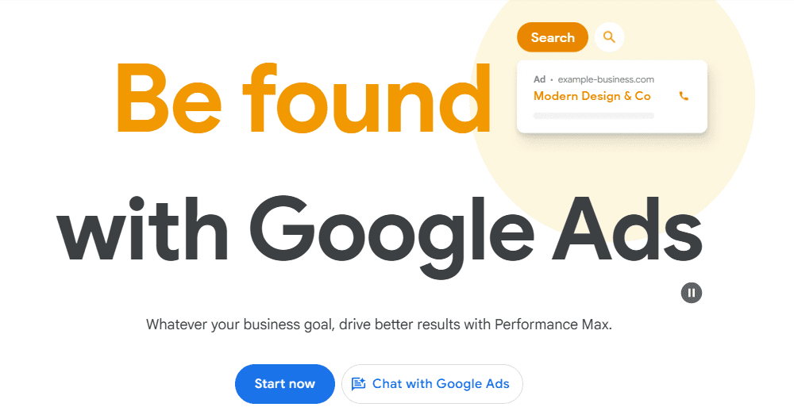Click the large Google word in headline
794x411 pixels.
[391, 237]
